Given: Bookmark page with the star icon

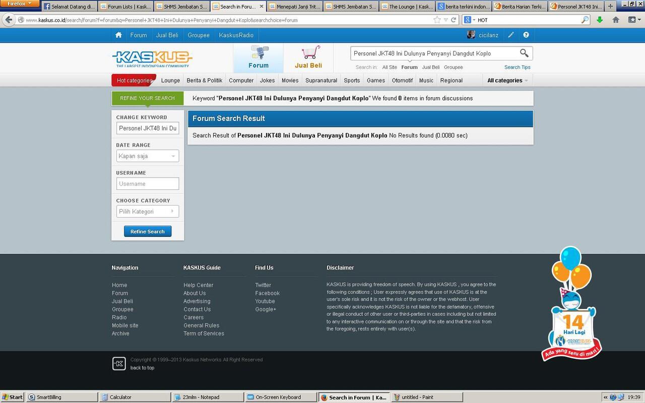Looking at the screenshot, I should [x=437, y=20].
